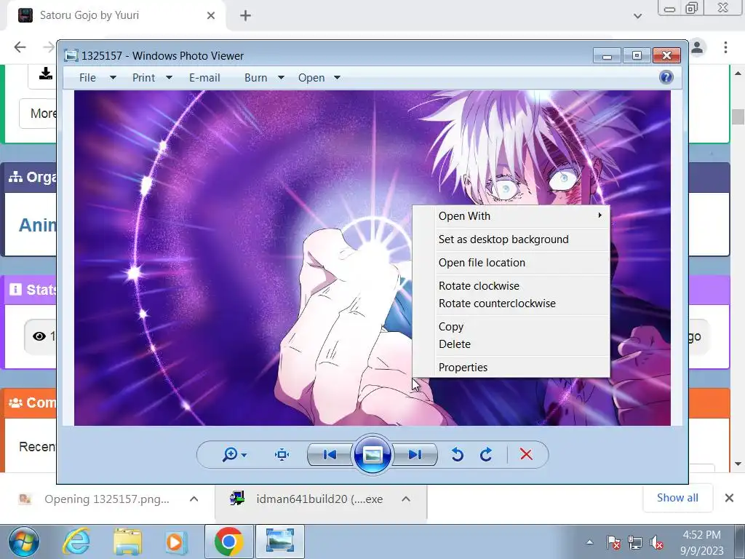Click the Actual size fit button

[x=282, y=454]
